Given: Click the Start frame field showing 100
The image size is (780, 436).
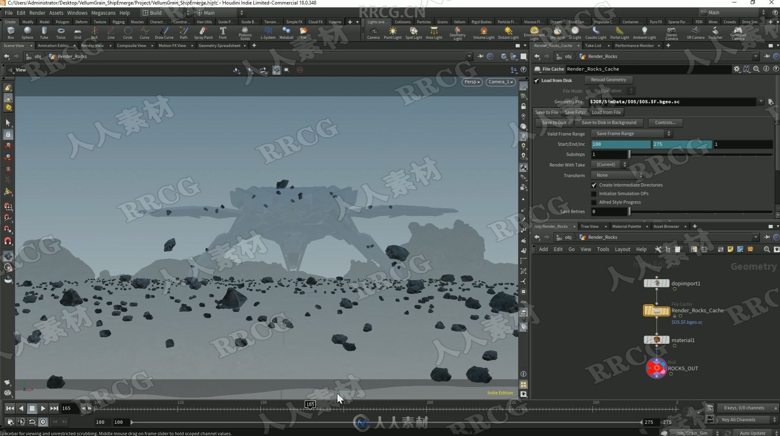Looking at the screenshot, I should coord(620,144).
